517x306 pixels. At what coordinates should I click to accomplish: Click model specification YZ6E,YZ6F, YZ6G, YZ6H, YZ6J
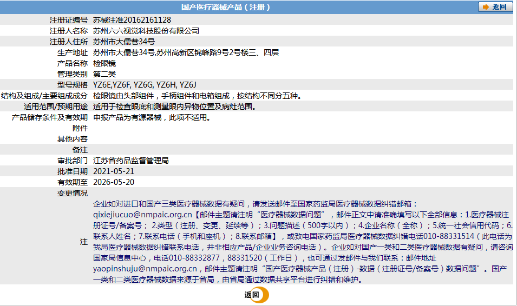coord(145,85)
